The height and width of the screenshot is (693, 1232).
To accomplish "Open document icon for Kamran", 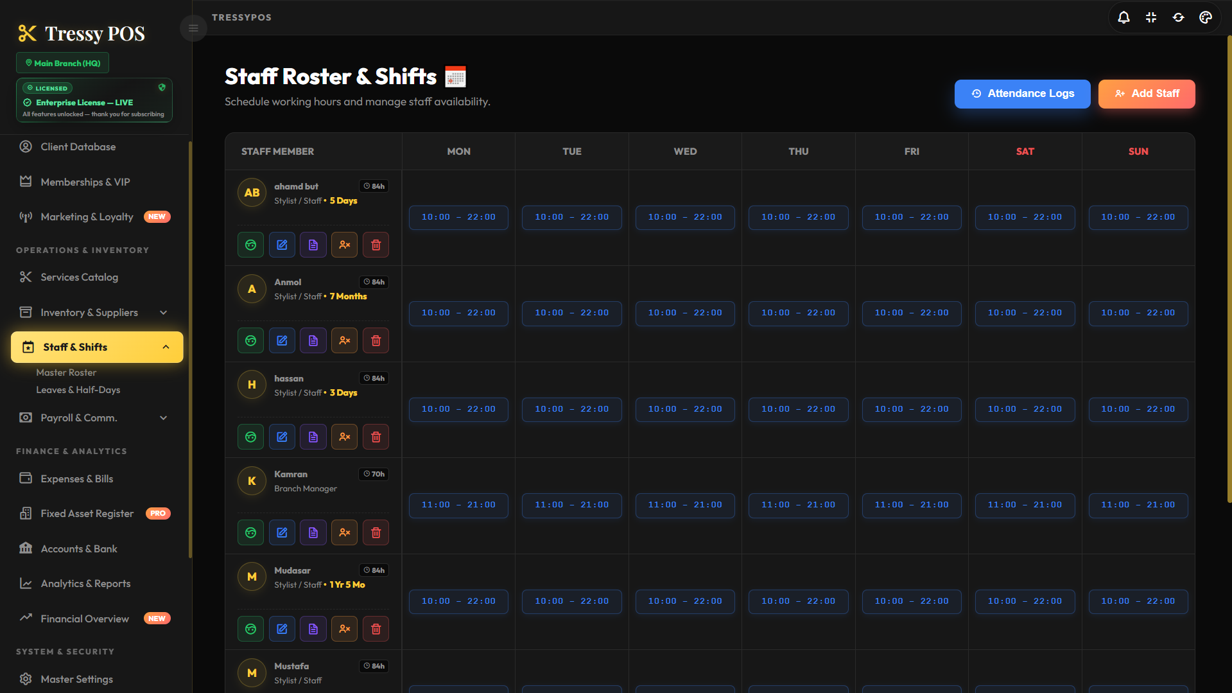I will point(313,532).
